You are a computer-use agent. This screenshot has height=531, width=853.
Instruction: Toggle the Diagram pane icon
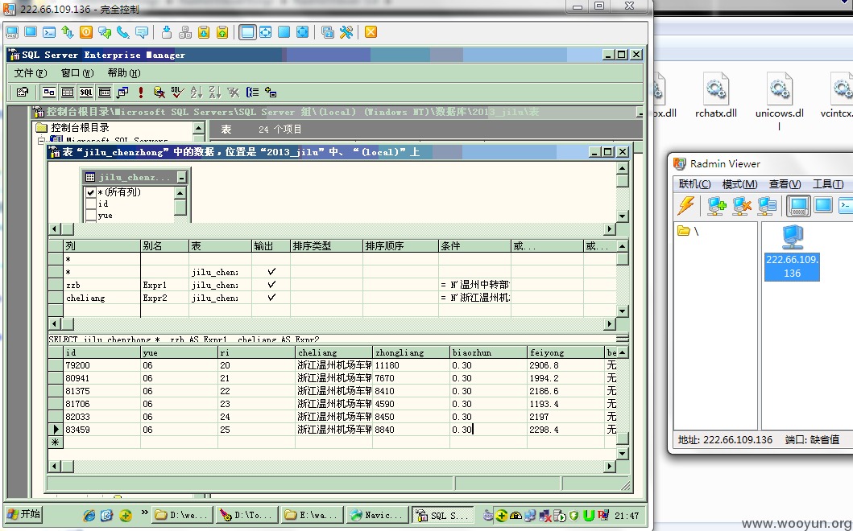49,93
